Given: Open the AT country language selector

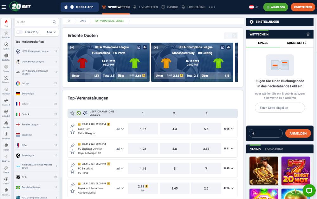Looking at the screenshot, I should [254, 7].
